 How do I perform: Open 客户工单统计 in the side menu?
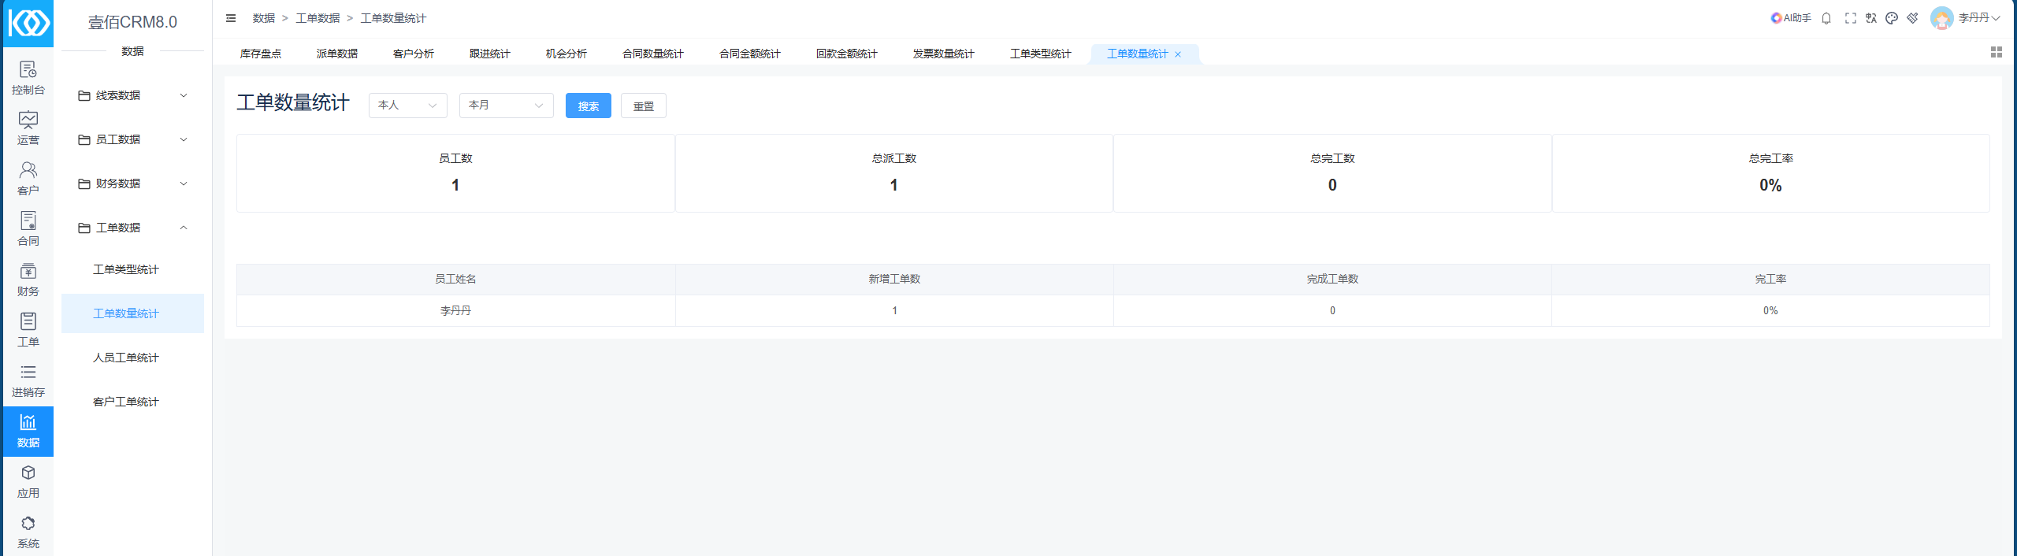coord(132,402)
